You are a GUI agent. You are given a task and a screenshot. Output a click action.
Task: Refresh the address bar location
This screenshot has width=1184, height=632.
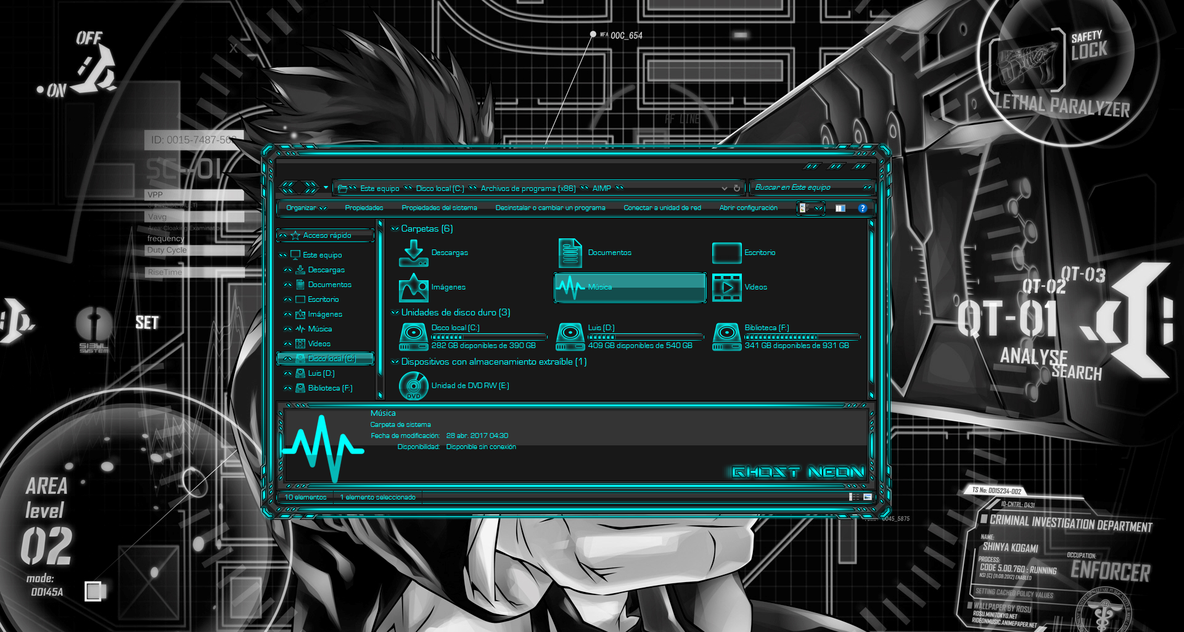click(736, 188)
